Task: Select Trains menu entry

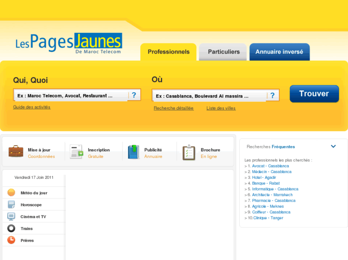Action: 34,229
